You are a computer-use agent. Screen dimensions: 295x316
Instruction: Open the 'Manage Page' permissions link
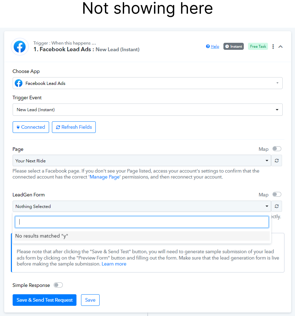(x=105, y=177)
